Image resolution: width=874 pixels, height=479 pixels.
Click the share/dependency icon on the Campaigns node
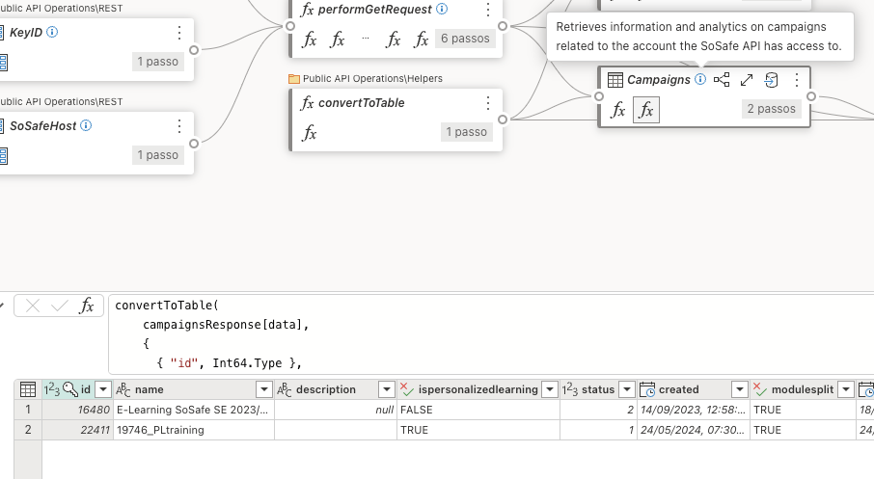722,80
